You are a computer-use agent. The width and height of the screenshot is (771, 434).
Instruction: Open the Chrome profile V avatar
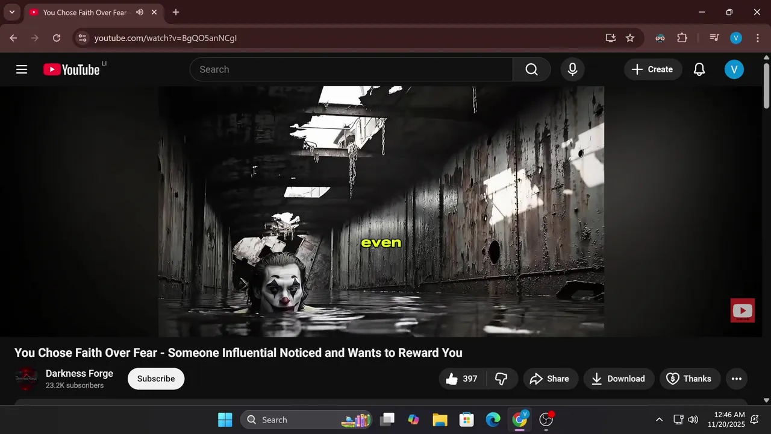[x=736, y=38]
